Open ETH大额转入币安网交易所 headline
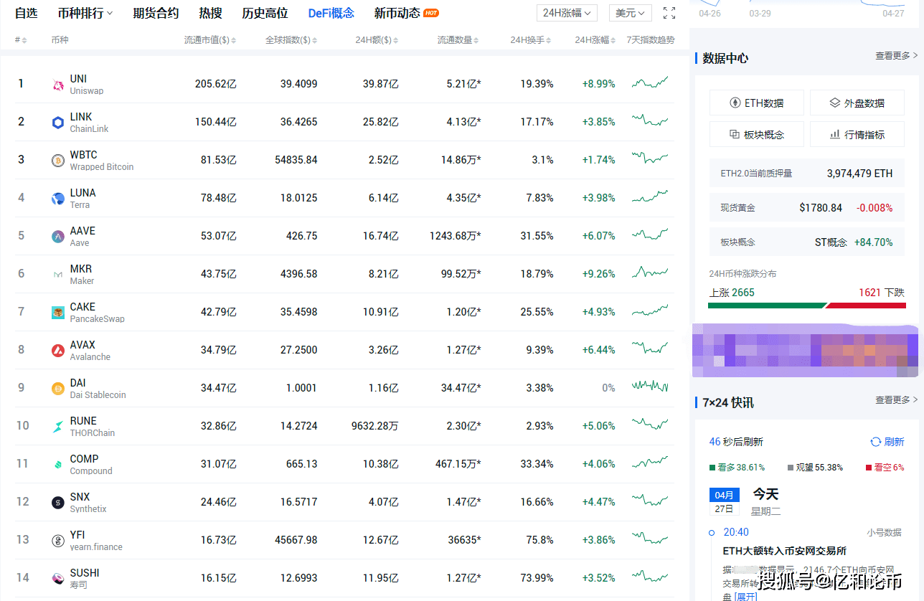 click(x=784, y=551)
